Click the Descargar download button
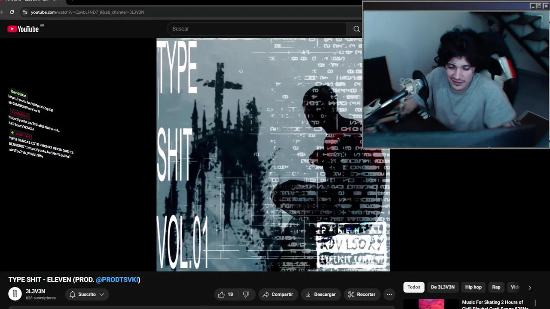 click(x=321, y=294)
